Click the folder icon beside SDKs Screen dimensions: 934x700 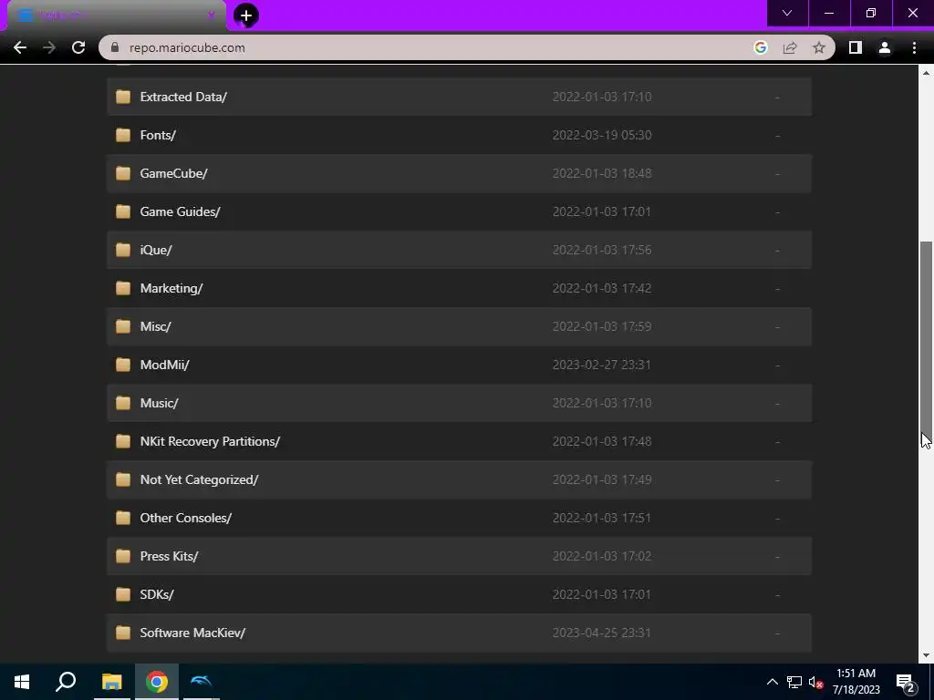point(123,594)
